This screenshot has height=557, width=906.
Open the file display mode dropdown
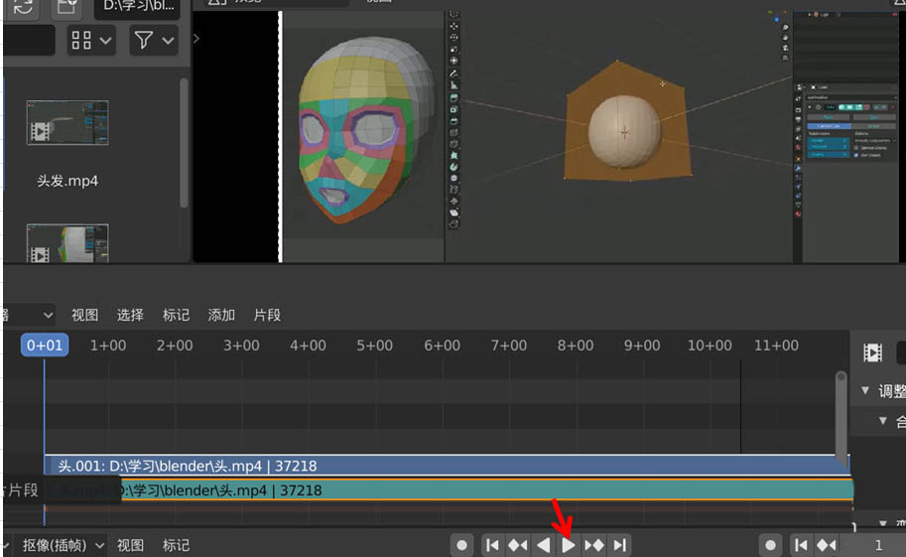coord(91,41)
